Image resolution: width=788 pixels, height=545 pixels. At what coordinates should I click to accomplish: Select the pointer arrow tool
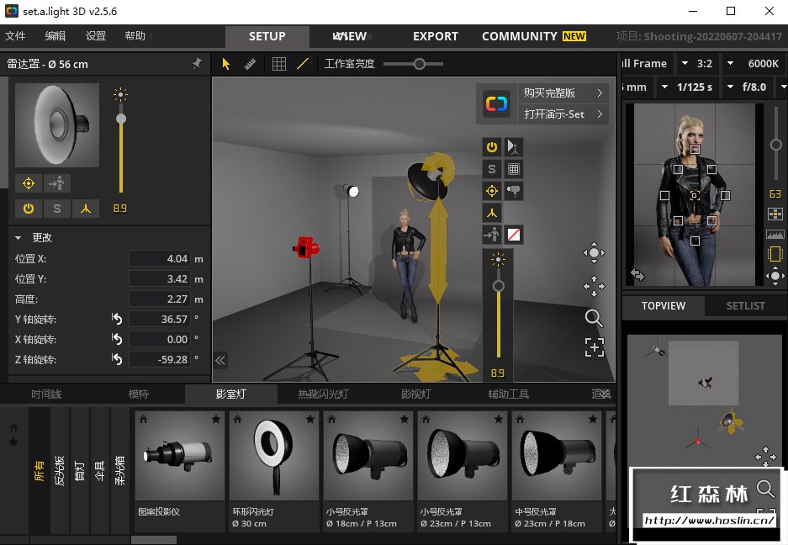click(225, 64)
